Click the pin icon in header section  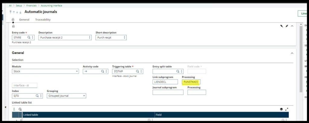282,26
